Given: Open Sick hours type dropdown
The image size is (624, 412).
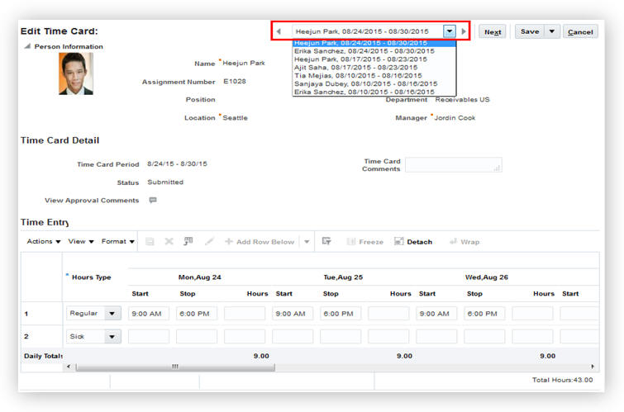Looking at the screenshot, I should pos(112,336).
